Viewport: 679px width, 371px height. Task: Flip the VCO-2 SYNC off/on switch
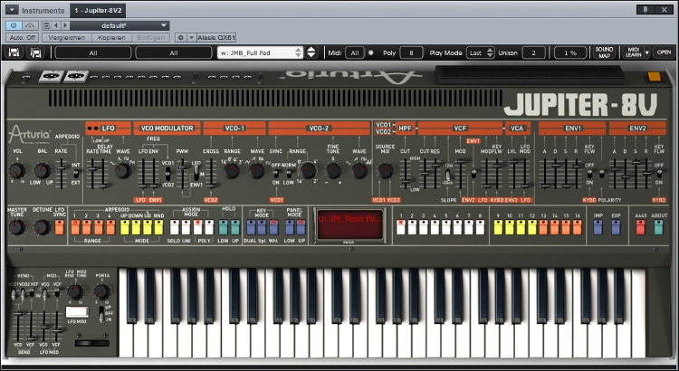276,174
